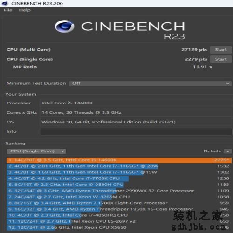
Task: Click the Info input field
Action: (136, 131)
